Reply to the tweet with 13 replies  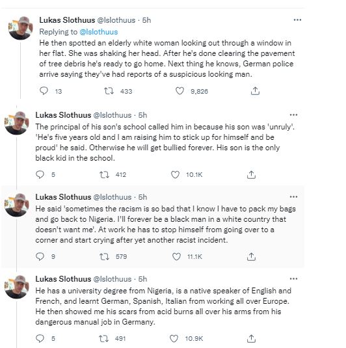tap(44, 91)
